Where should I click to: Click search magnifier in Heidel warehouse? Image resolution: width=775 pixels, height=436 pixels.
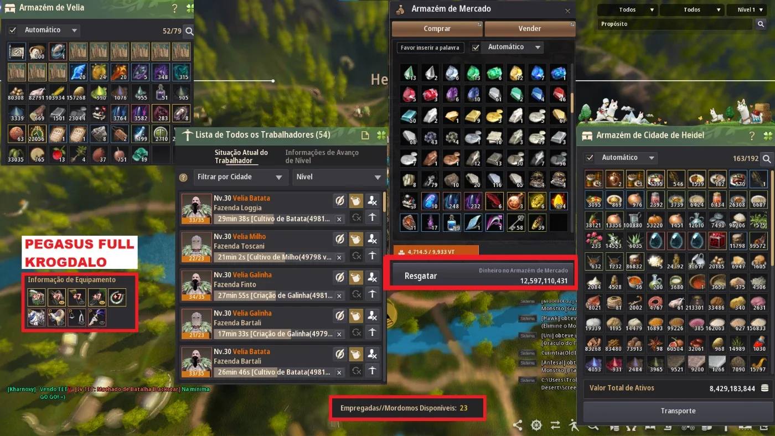(767, 159)
